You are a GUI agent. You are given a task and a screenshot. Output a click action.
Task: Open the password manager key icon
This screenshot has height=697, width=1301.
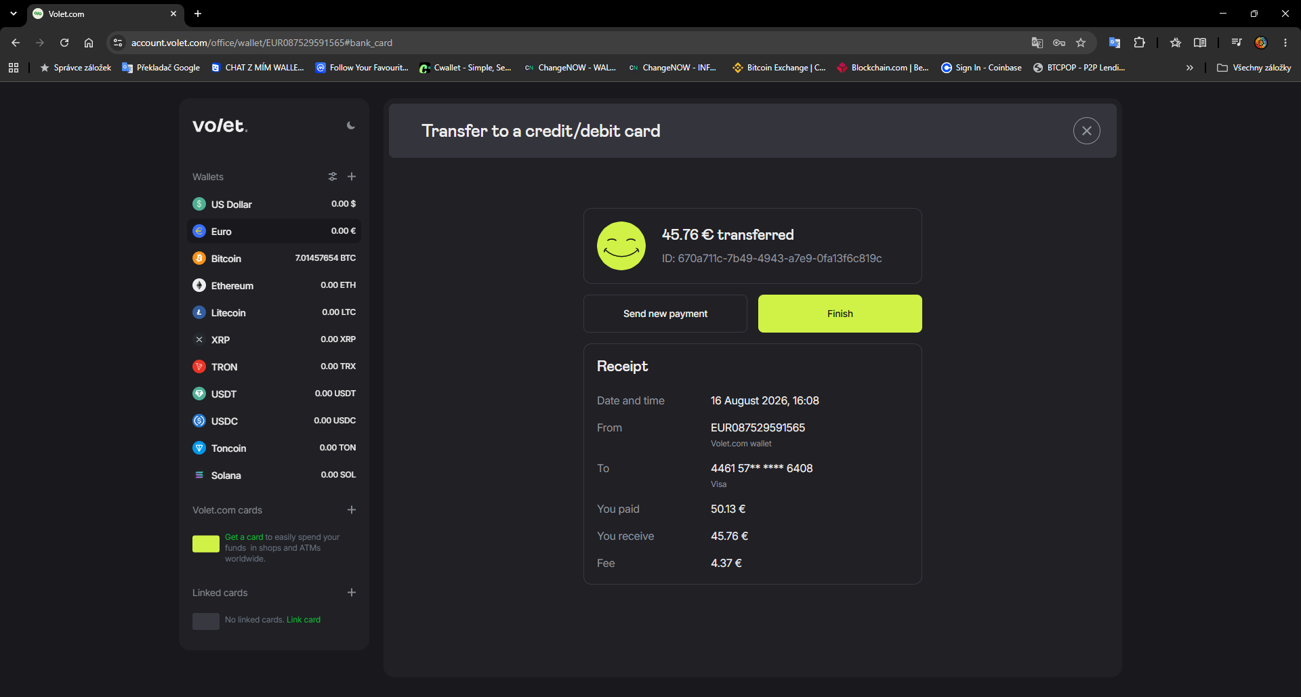tap(1059, 43)
